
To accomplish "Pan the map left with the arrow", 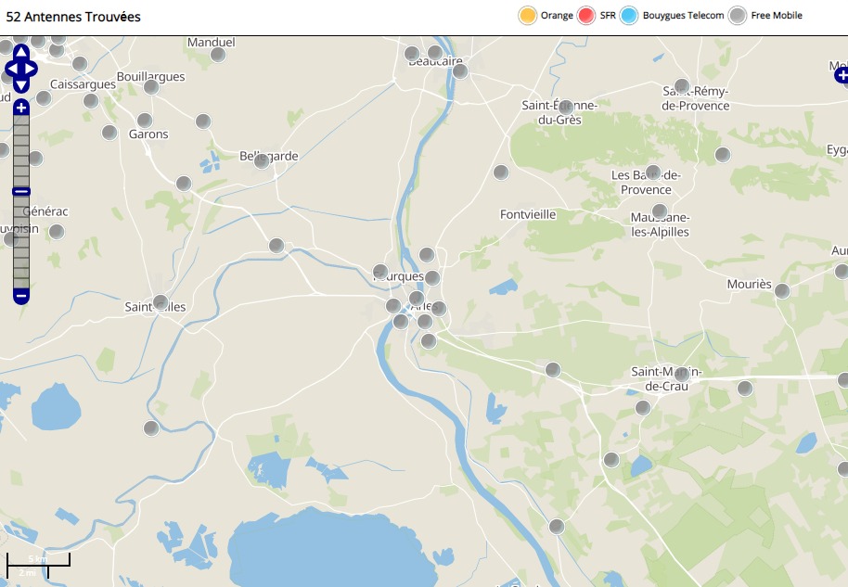I will click(x=10, y=70).
